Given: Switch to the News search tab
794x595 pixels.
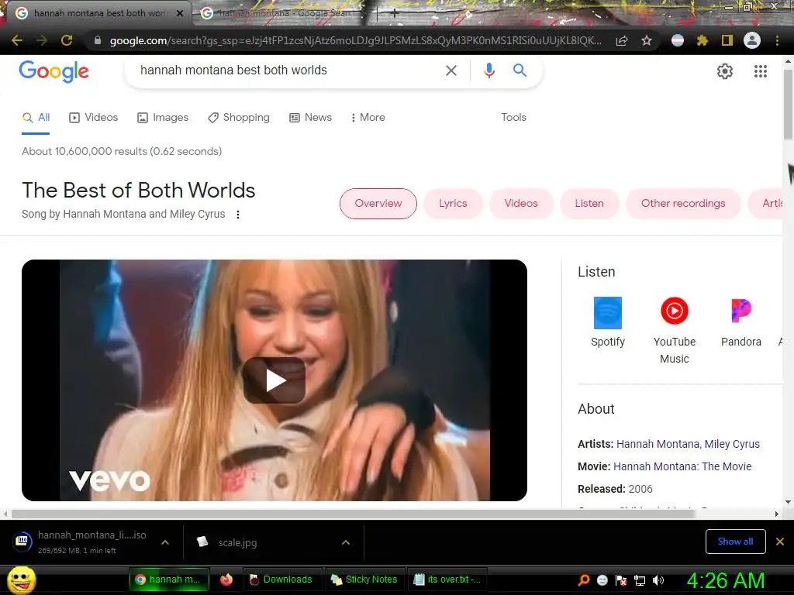Looking at the screenshot, I should [x=310, y=118].
